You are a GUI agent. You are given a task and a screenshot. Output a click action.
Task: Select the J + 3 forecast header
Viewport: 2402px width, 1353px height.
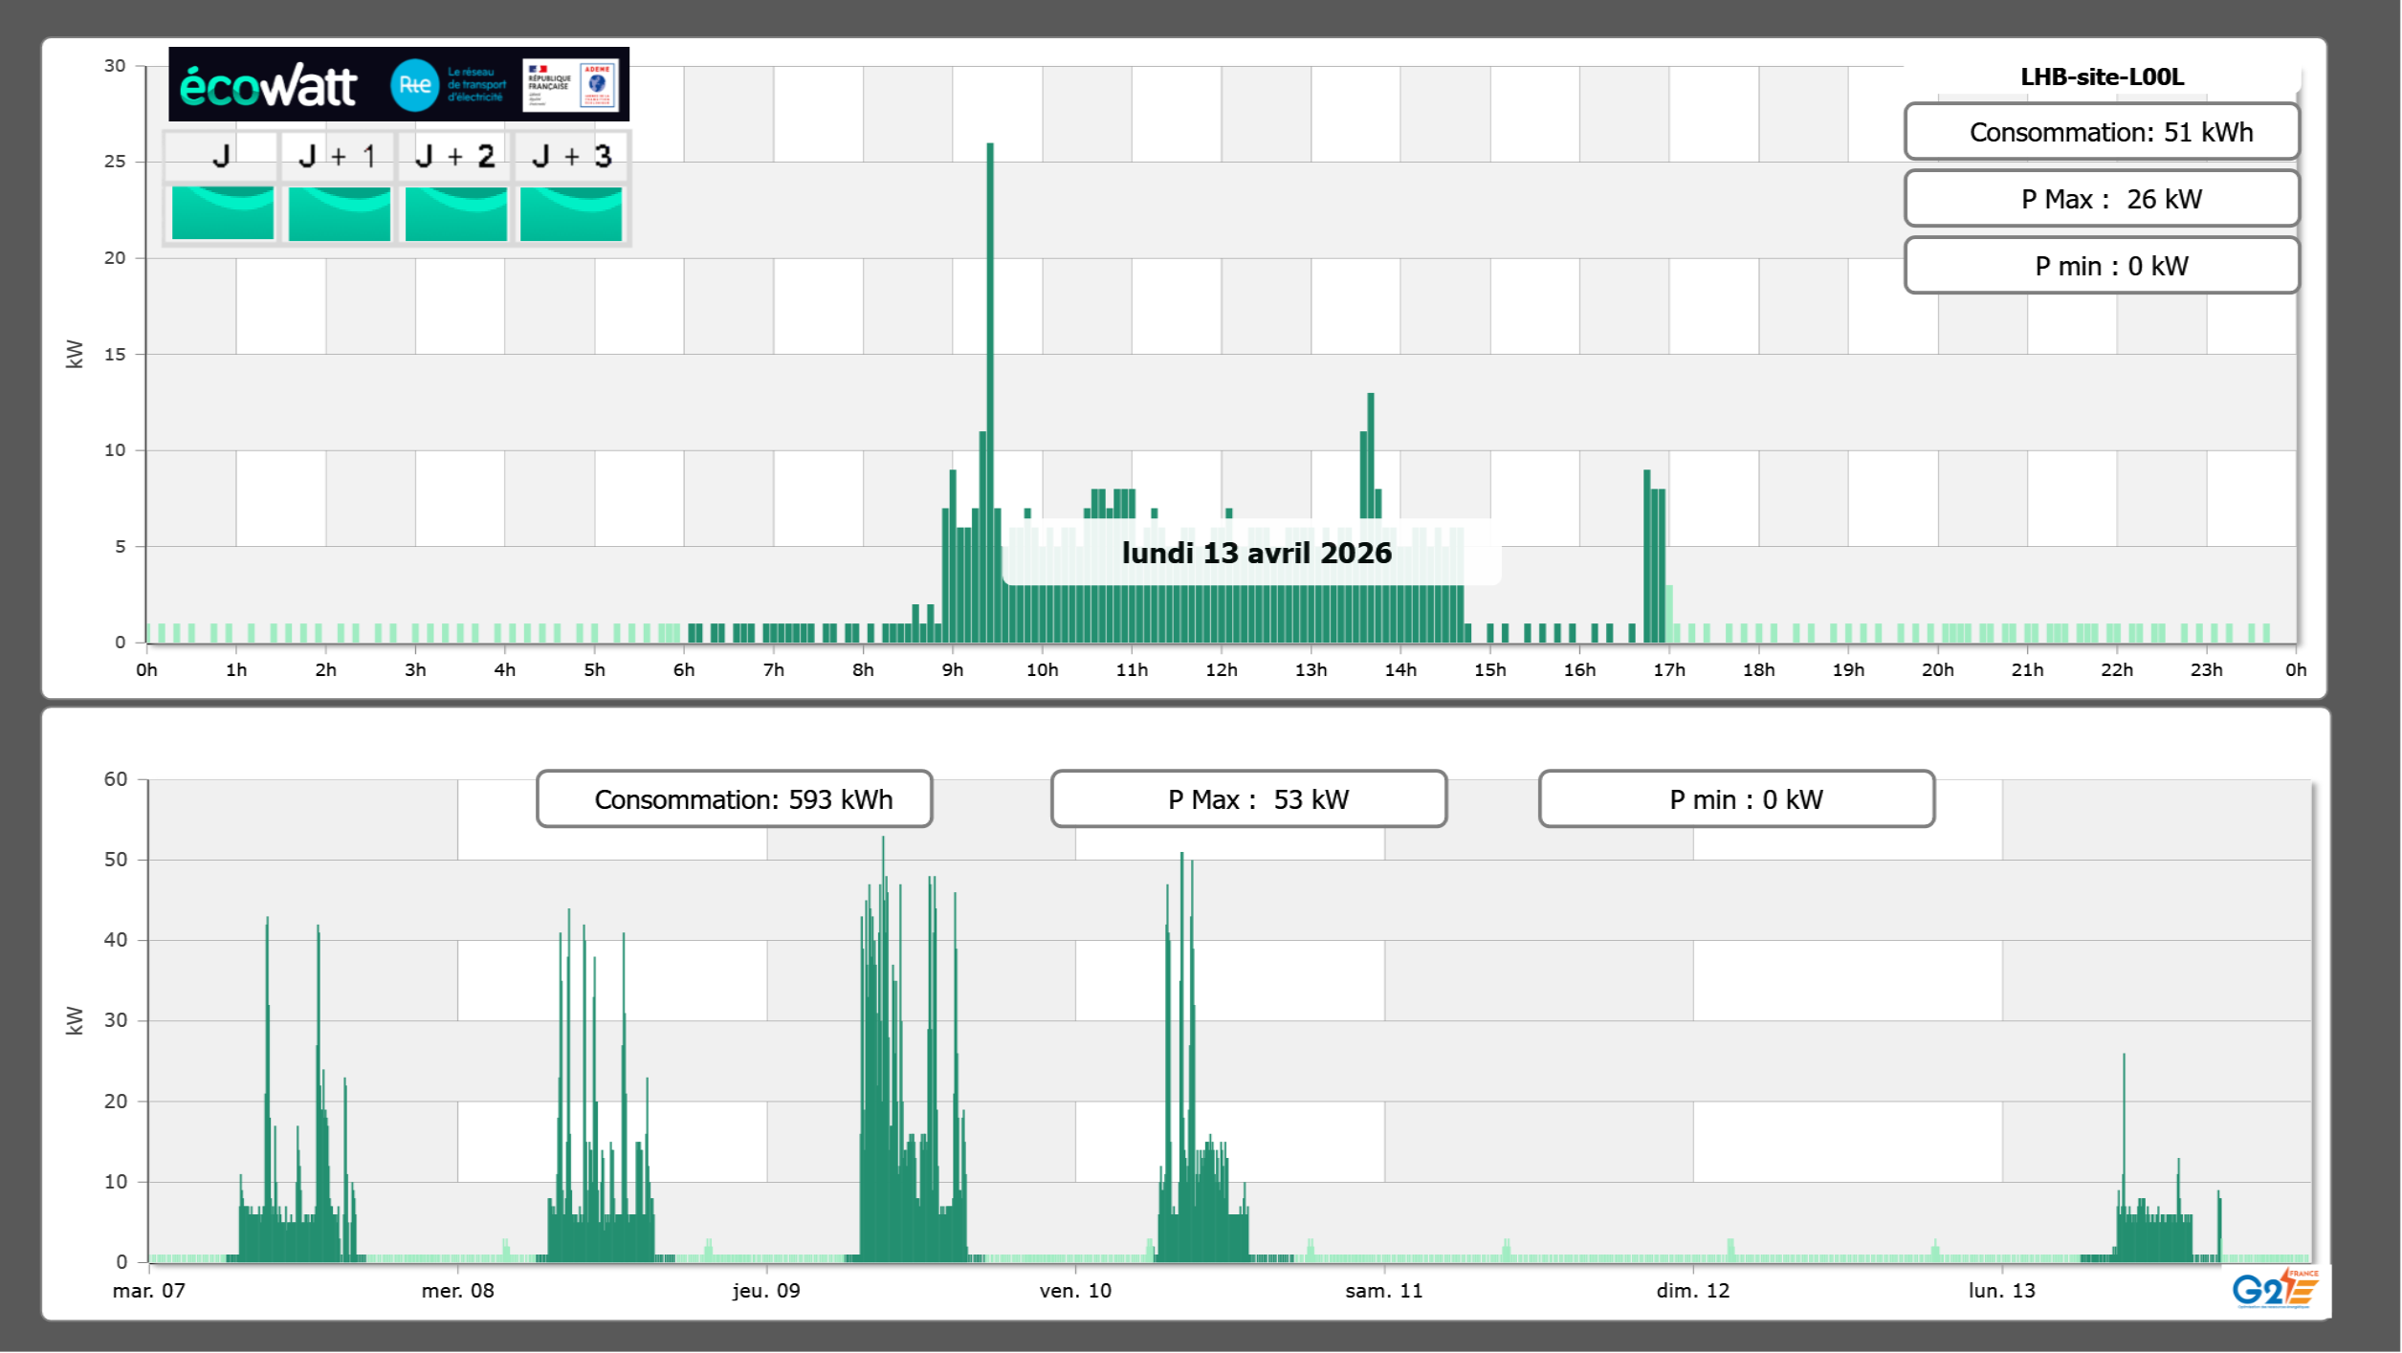click(x=571, y=157)
